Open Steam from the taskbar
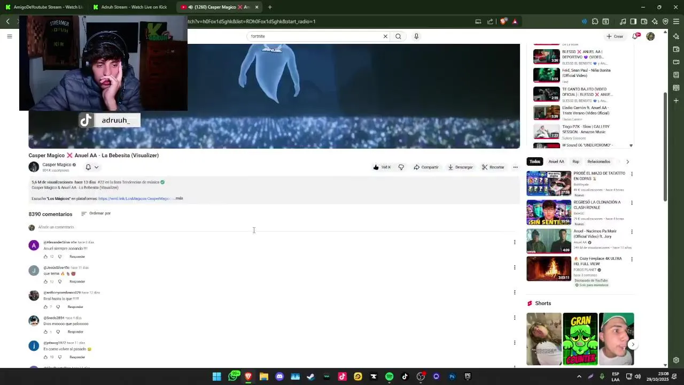Image resolution: width=684 pixels, height=385 pixels. click(x=310, y=376)
